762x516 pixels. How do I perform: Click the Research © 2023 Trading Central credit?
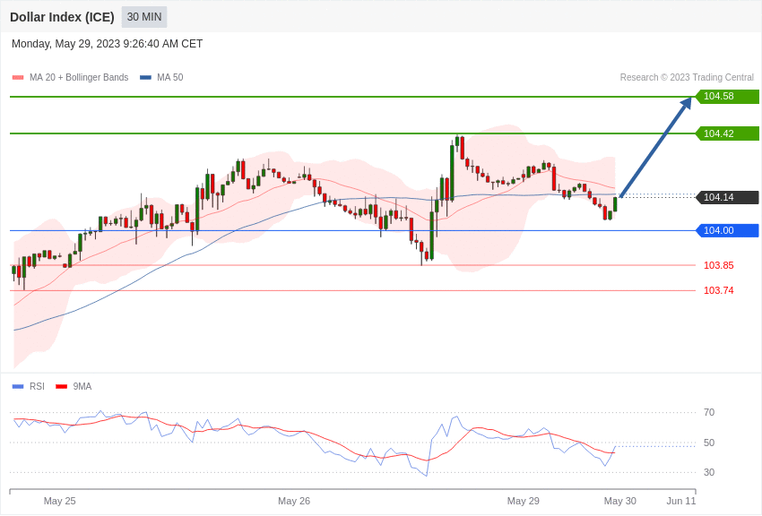[687, 78]
